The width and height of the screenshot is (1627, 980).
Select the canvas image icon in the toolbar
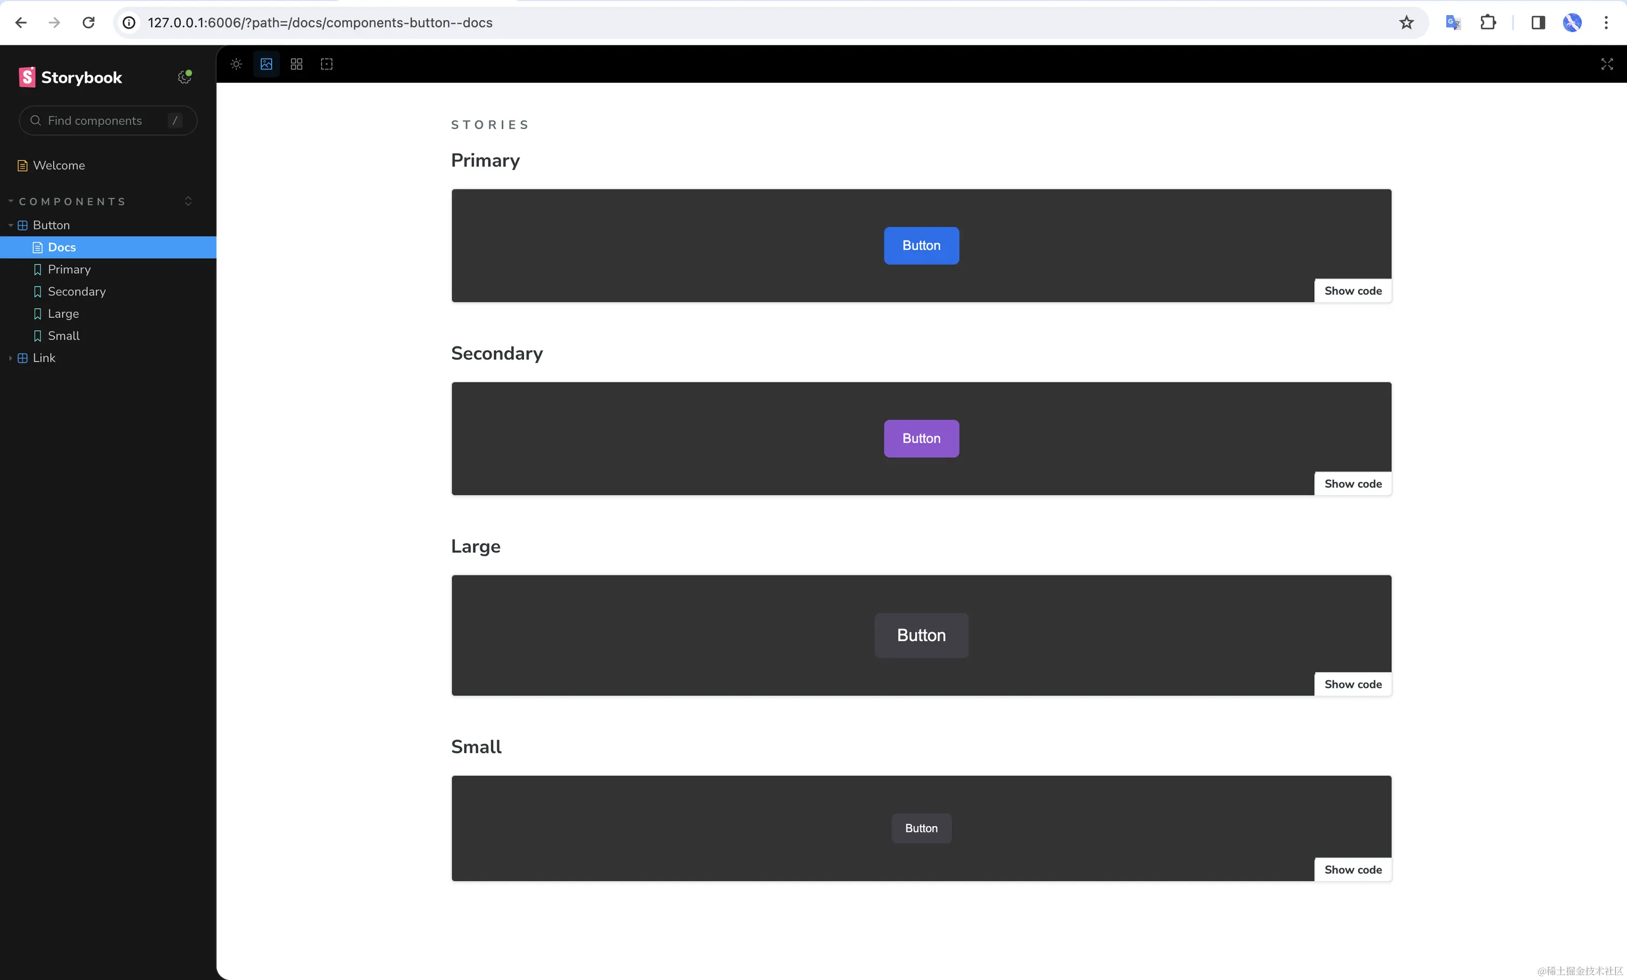(265, 64)
